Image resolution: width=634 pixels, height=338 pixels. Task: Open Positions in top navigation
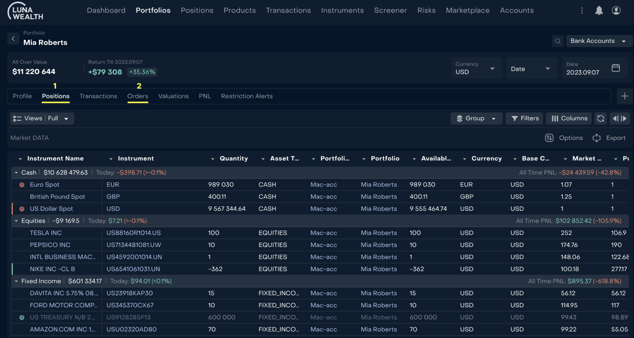point(197,11)
